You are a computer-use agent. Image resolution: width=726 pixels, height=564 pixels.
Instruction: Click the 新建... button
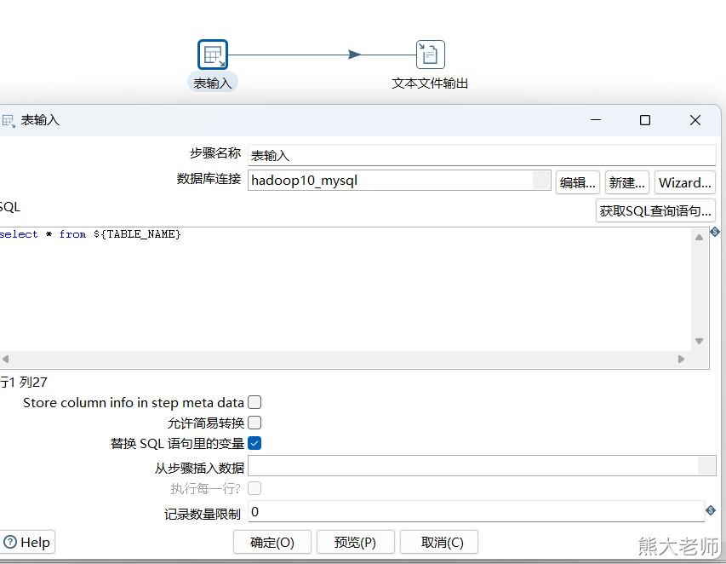coord(627,182)
